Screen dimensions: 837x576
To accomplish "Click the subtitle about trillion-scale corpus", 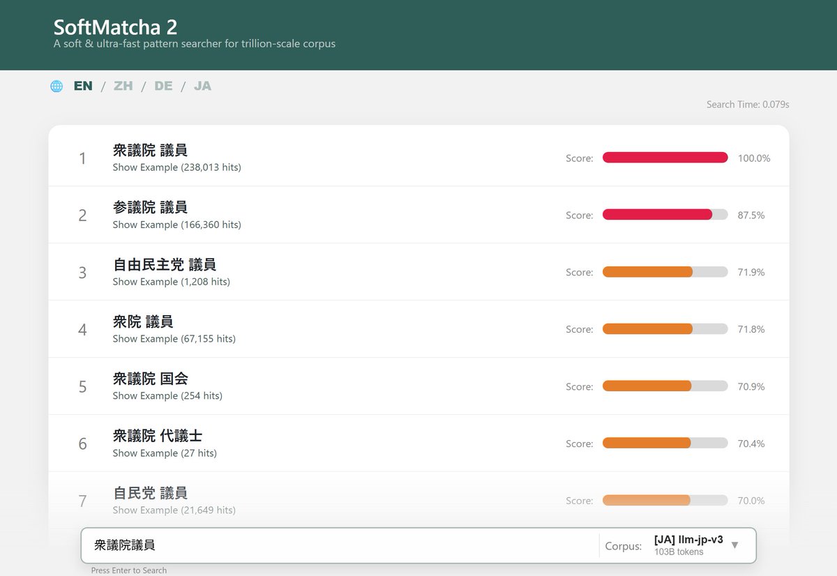I will tap(195, 44).
